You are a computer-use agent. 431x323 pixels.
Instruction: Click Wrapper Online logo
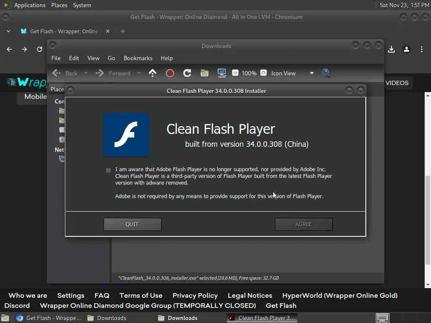pyautogui.click(x=27, y=82)
